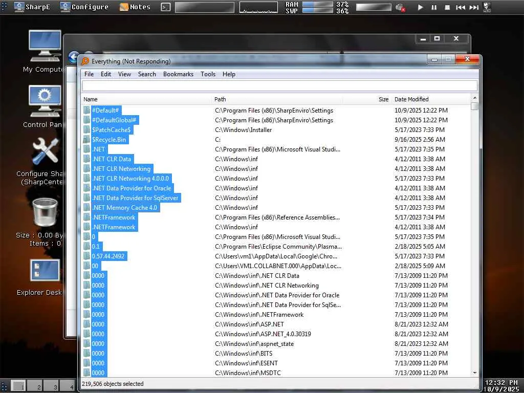The width and height of the screenshot is (524, 393).
Task: Open the Recycle Bin desktop icon
Action: pos(45,212)
